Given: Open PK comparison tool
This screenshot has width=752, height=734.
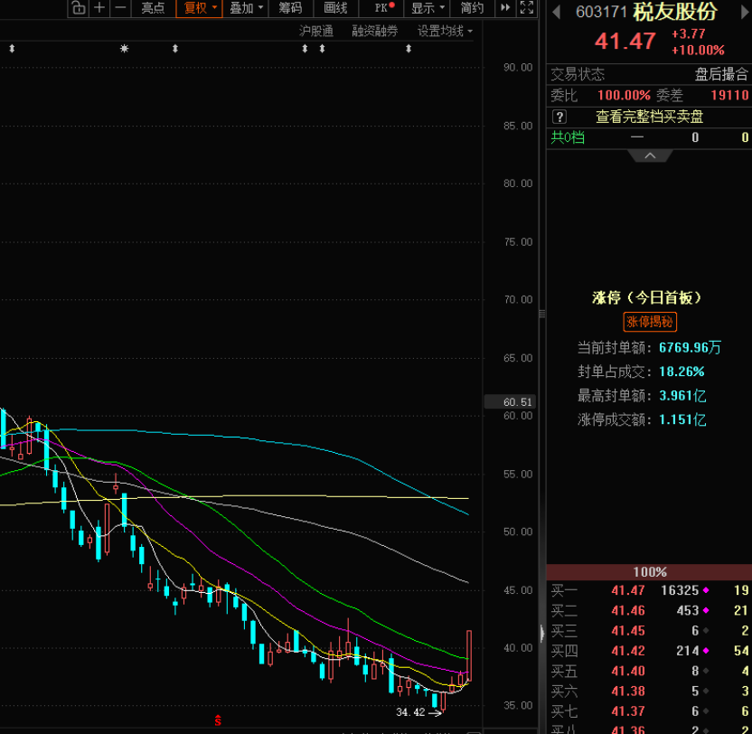Looking at the screenshot, I should click(383, 8).
